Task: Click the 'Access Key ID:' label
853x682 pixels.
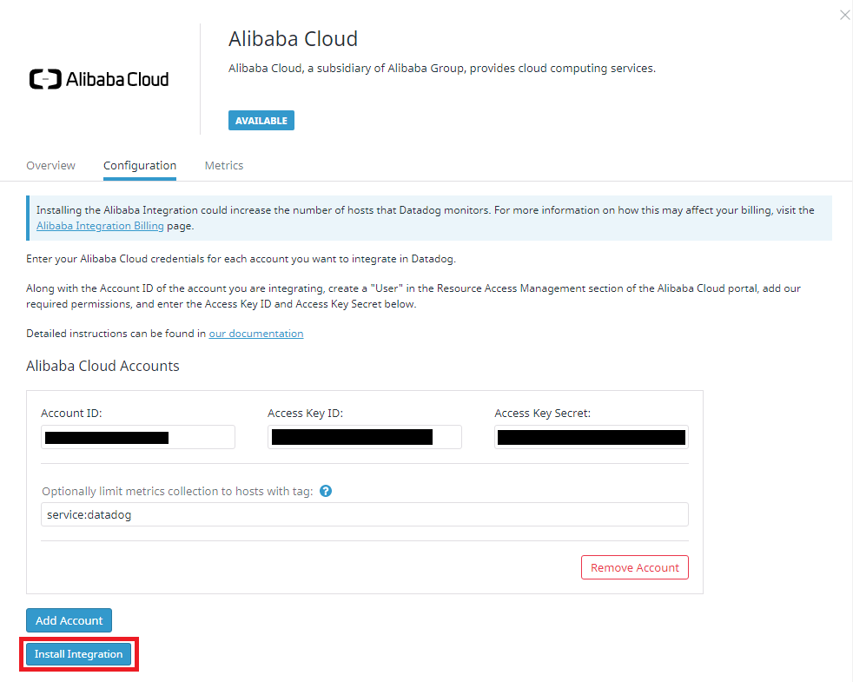Action: click(305, 414)
